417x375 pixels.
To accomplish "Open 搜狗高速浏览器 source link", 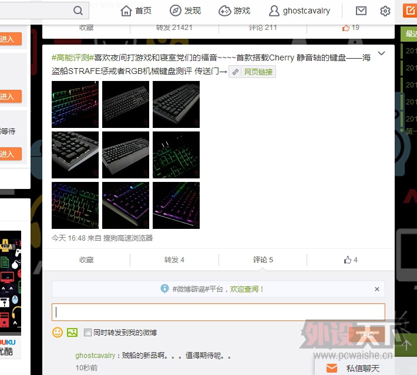I will [x=128, y=238].
